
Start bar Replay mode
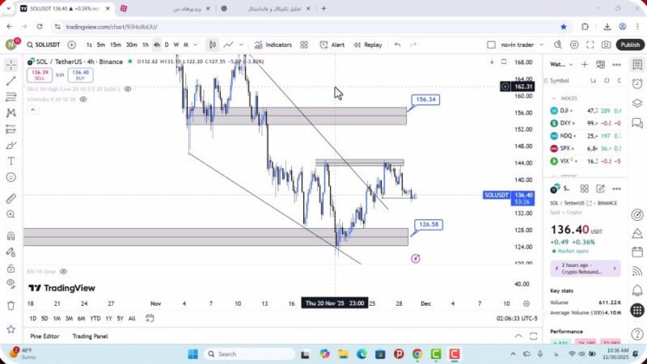(x=367, y=45)
